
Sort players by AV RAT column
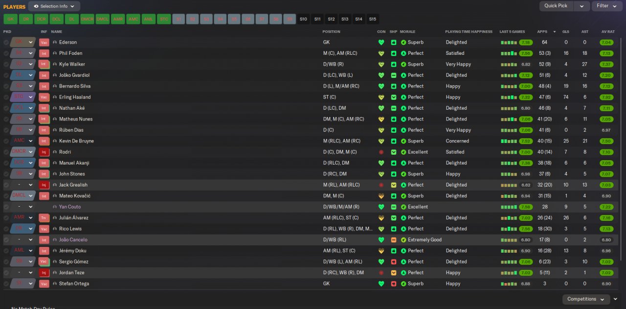[608, 32]
